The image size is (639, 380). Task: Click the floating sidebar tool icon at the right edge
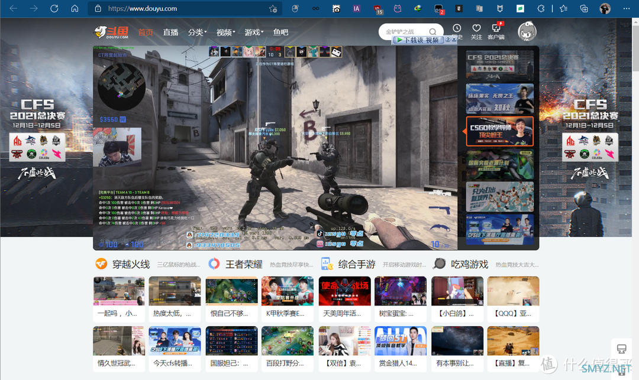click(621, 349)
